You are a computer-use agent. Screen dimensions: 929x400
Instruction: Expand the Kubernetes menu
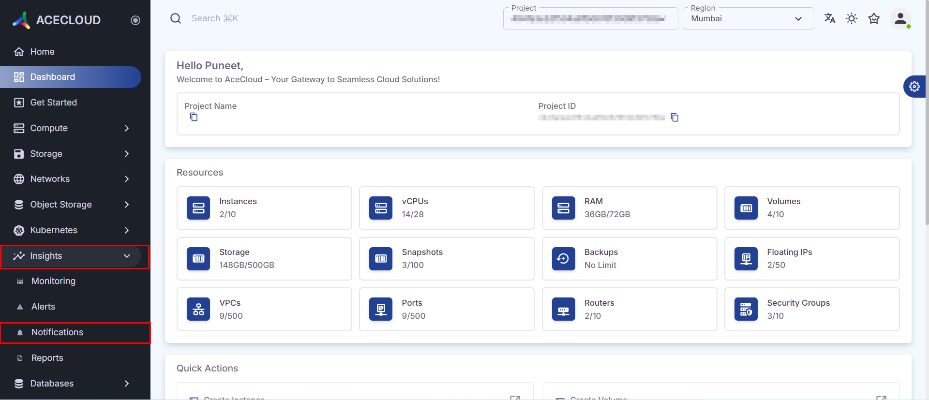pyautogui.click(x=73, y=230)
